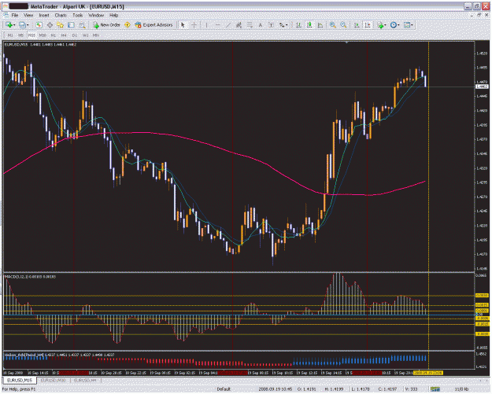Show the Data Window via crosshair-circle icon
Image resolution: width=492 pixels, height=394 pixels.
click(50, 25)
